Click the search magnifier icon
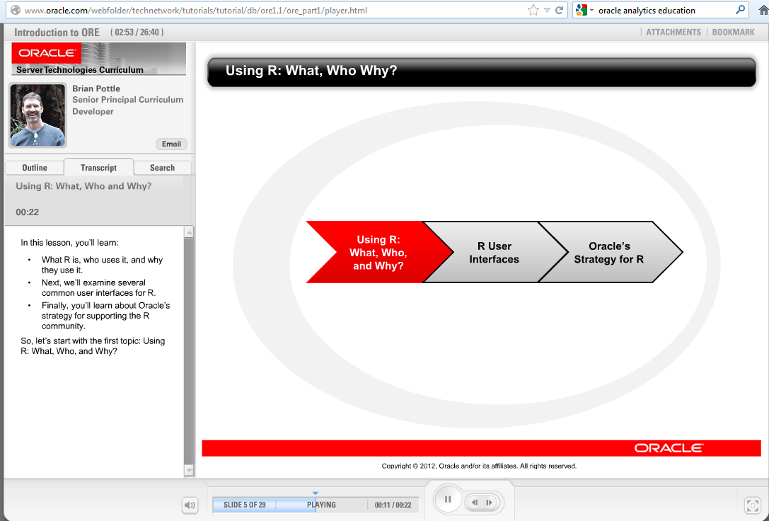This screenshot has height=521, width=769. pos(741,10)
